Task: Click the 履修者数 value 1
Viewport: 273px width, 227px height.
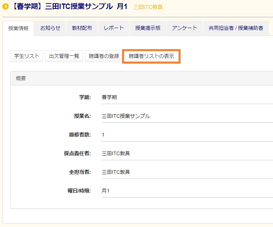Action: [x=103, y=135]
